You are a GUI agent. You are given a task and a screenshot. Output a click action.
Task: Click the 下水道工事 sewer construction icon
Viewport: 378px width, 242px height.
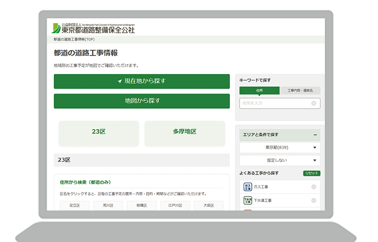248,200
